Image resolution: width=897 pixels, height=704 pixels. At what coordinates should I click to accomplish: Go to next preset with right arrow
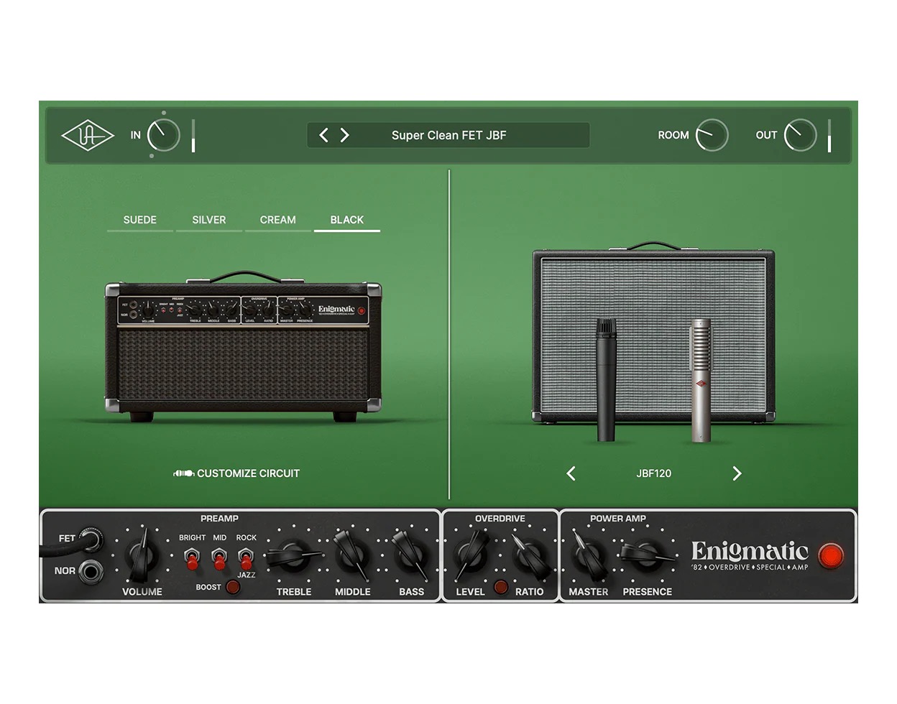point(345,135)
